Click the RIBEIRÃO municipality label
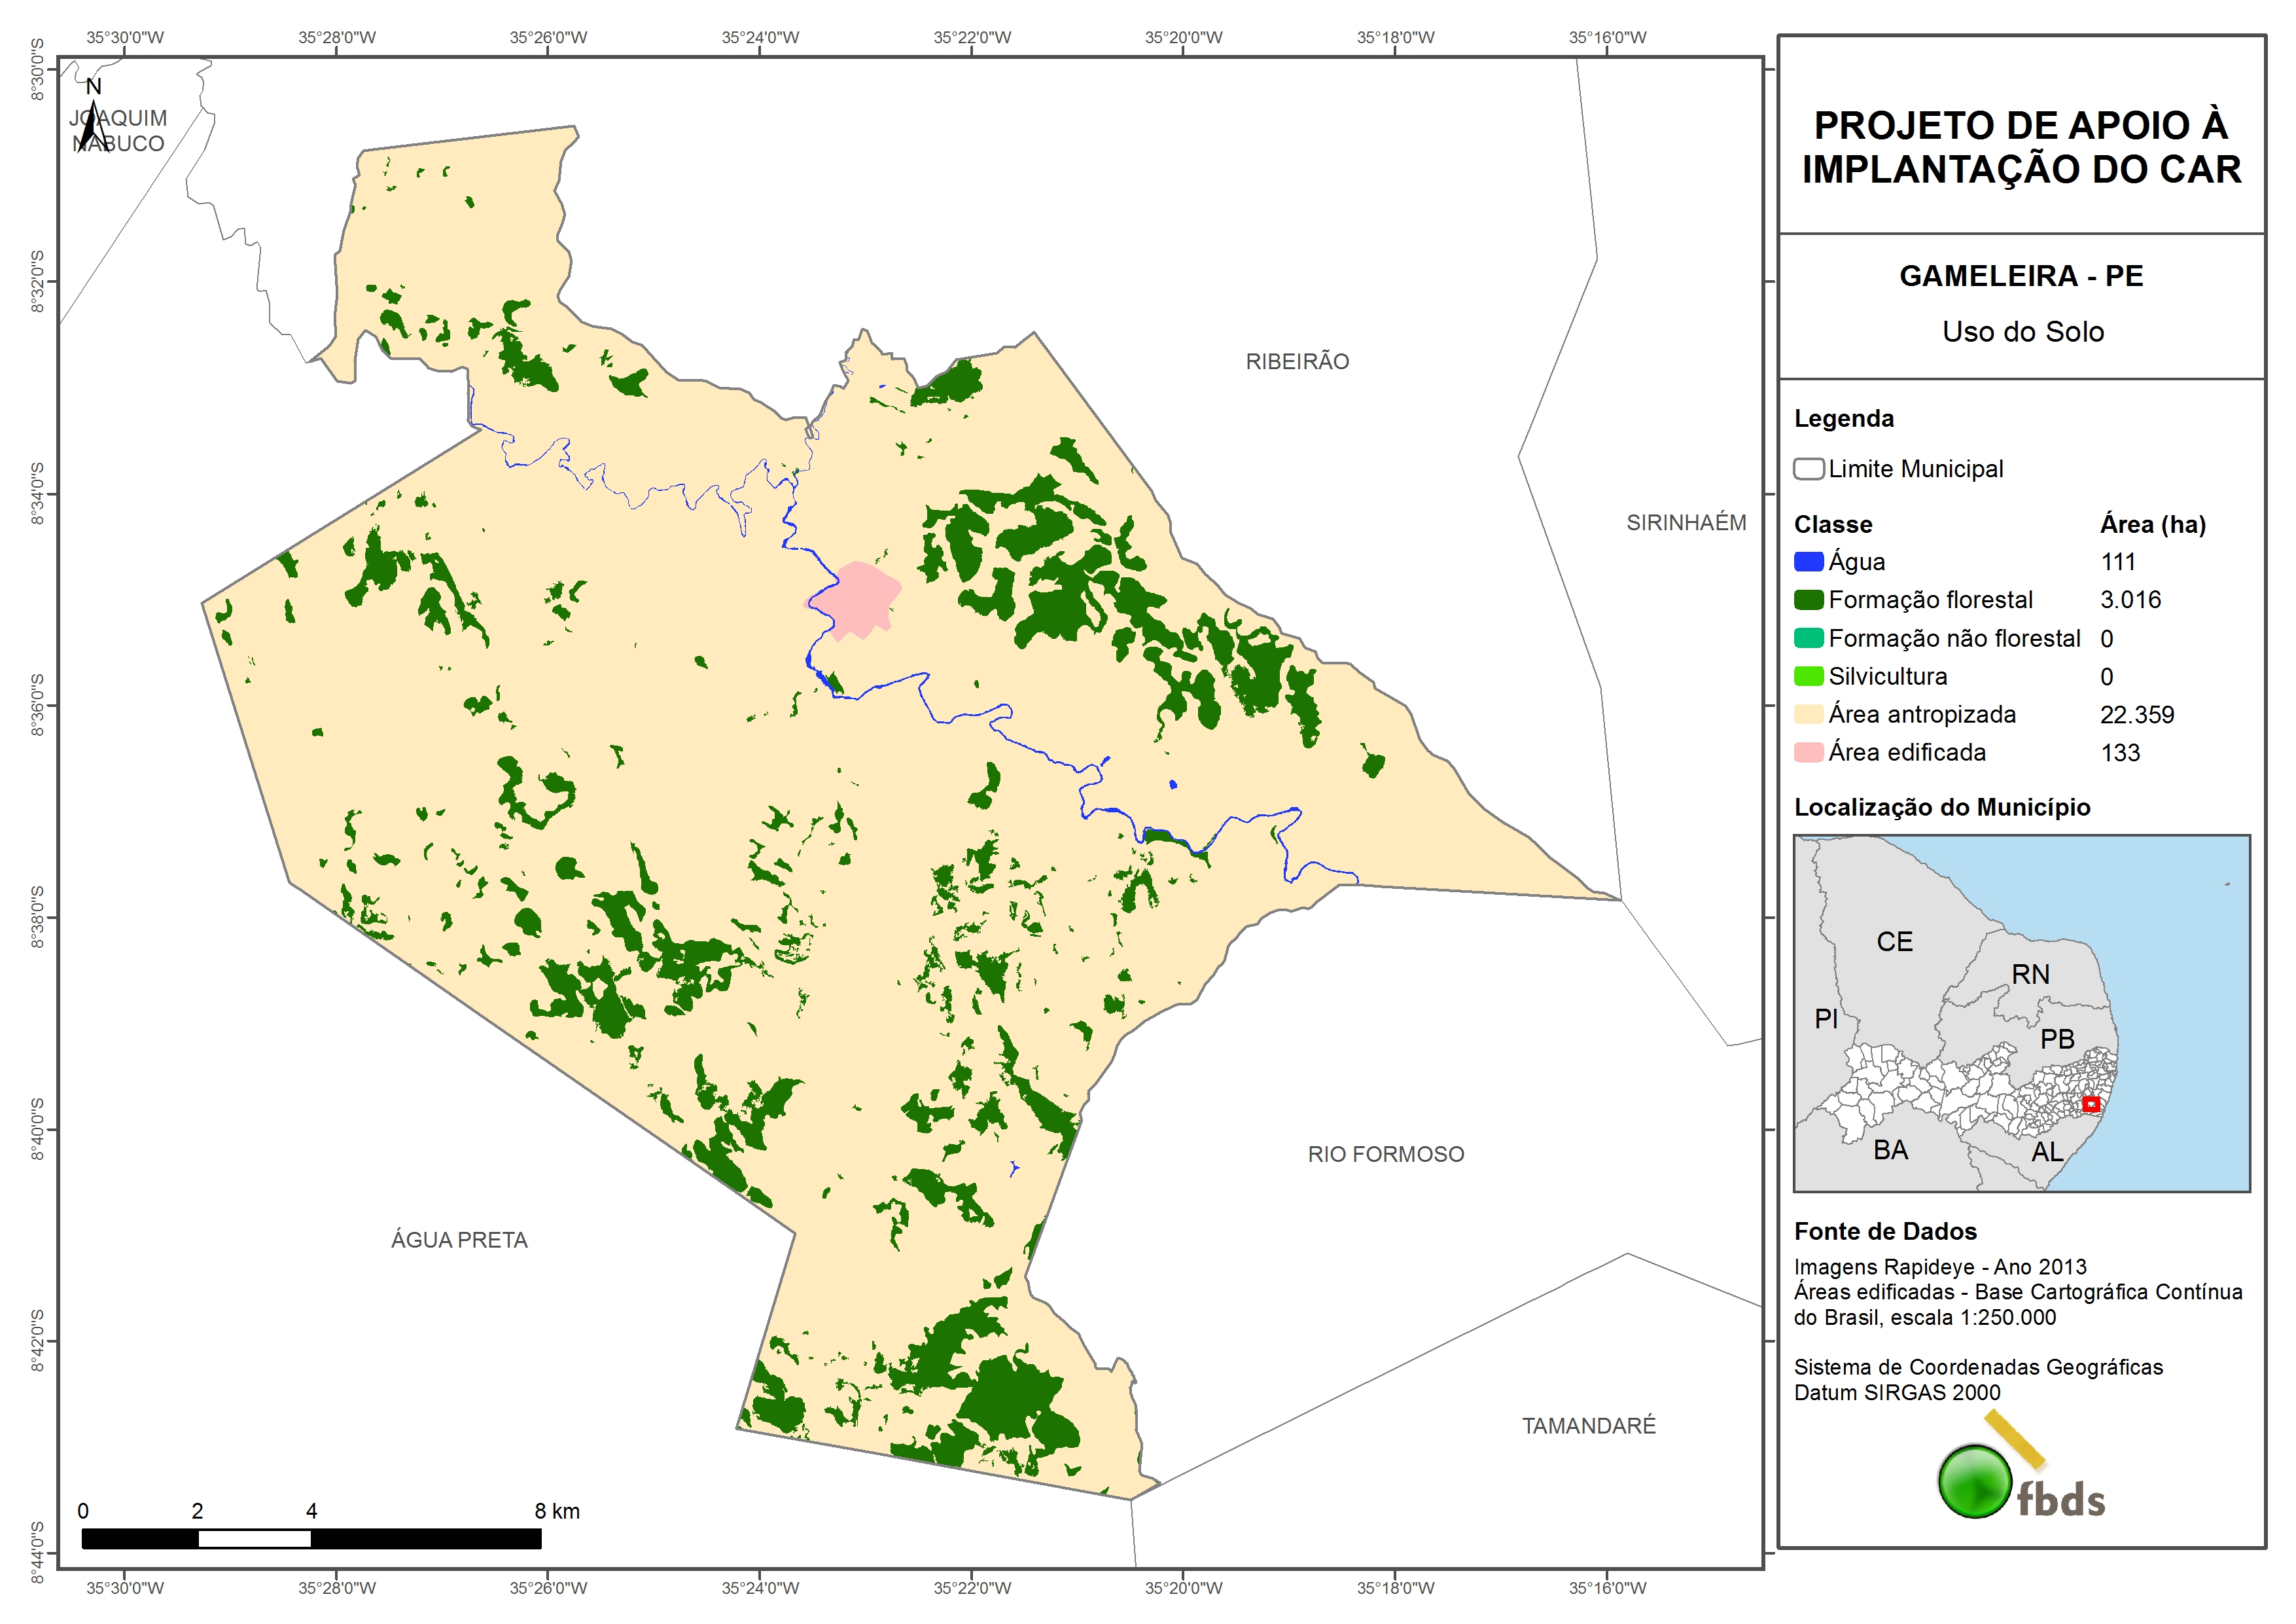 (x=1297, y=362)
